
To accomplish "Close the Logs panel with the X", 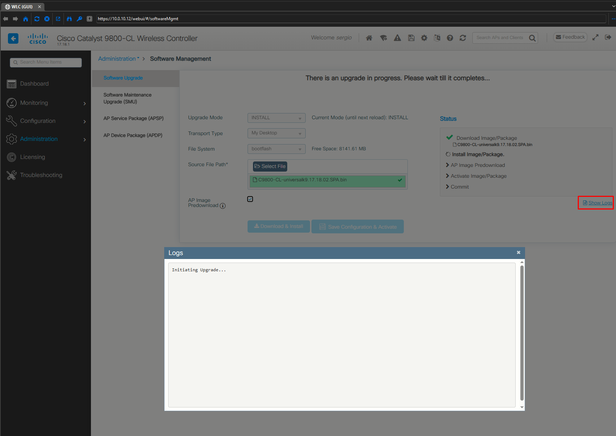I will click(x=519, y=252).
